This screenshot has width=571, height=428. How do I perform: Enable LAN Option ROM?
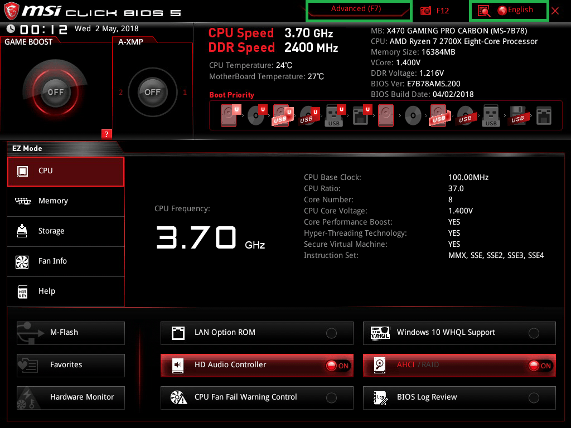tap(257, 333)
